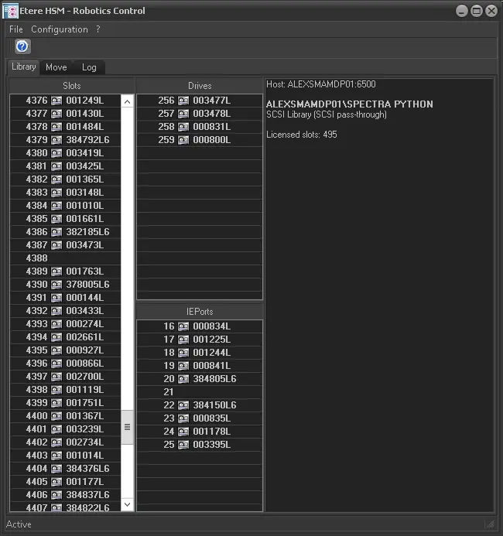
Task: Click tape icon for IE port 22
Action: 183,405
